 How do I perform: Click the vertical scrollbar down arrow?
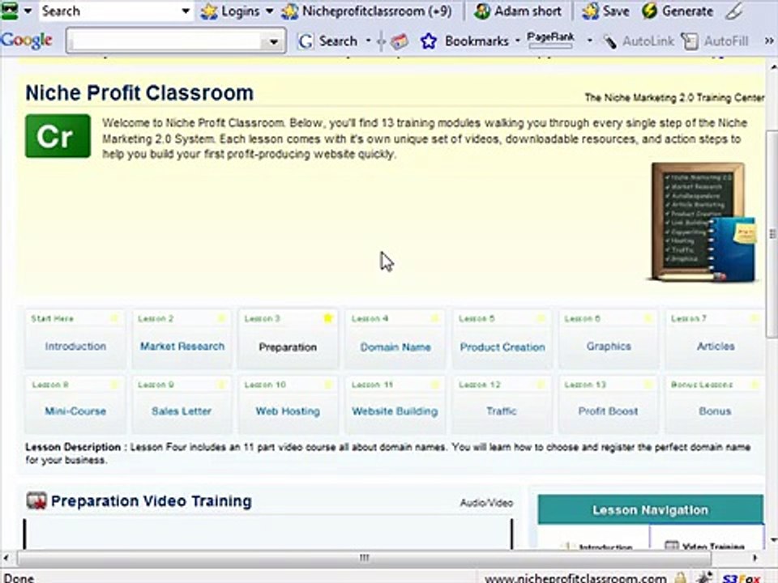pos(772,540)
